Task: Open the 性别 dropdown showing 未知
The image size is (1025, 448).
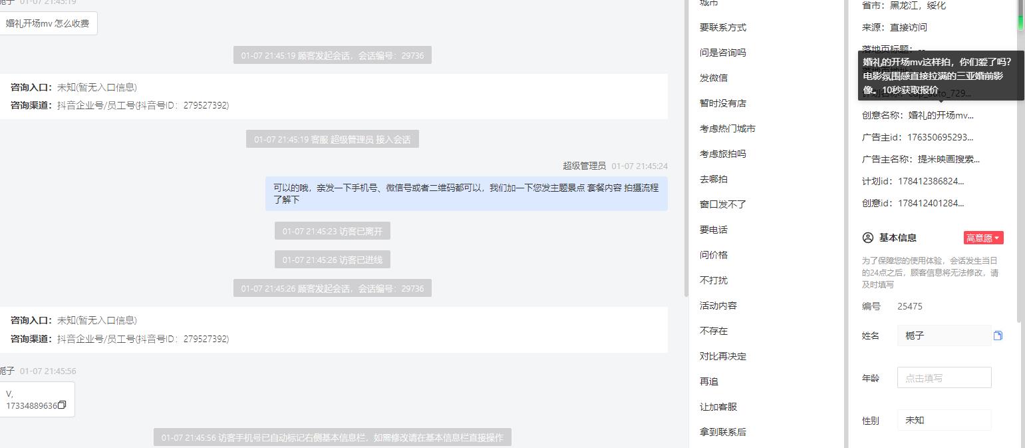Action: tap(944, 420)
